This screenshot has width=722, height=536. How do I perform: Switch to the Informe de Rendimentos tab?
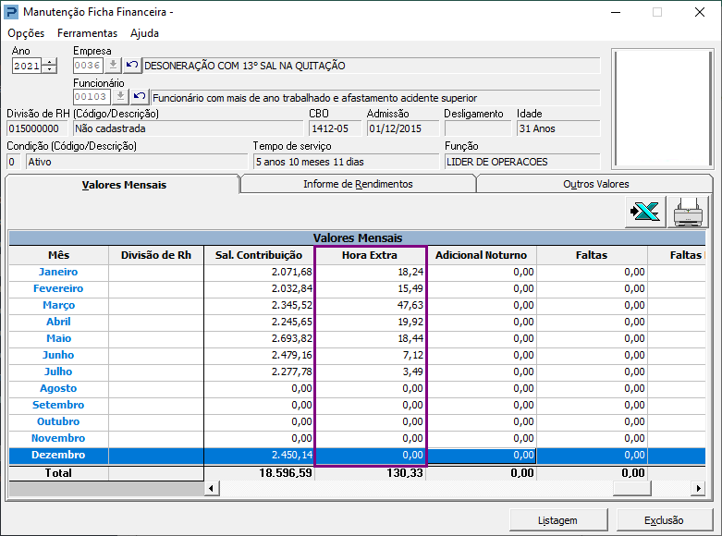point(358,184)
